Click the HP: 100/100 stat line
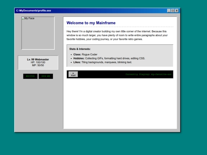Viewport: 207px width, 155px height. tap(38, 62)
